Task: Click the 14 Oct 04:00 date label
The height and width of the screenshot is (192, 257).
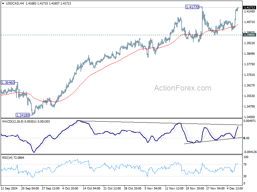Action: (92, 188)
